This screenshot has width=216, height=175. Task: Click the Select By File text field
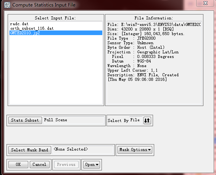pos(136,120)
